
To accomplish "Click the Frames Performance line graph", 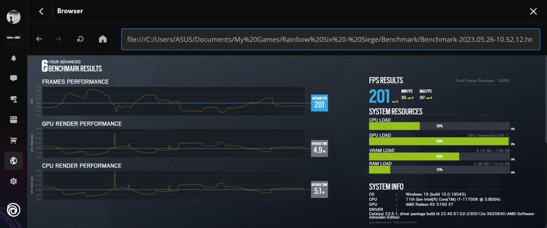I will point(173,101).
